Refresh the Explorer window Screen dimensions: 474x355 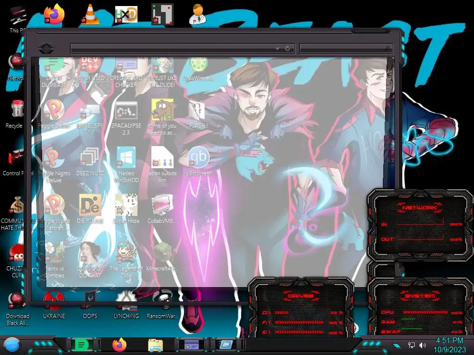pyautogui.click(x=287, y=48)
